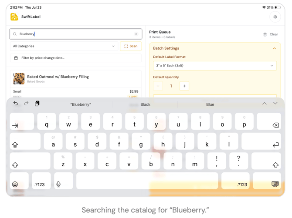Tap the space bar

click(x=147, y=181)
